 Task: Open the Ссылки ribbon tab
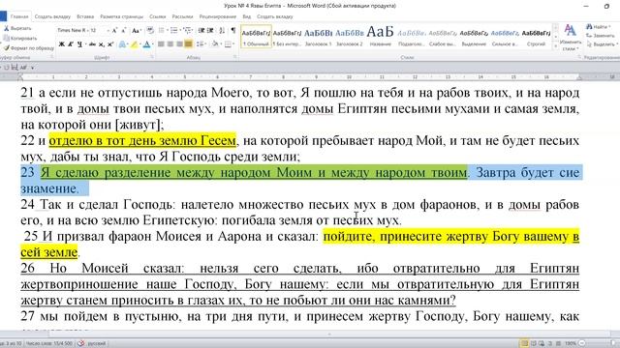pyautogui.click(x=157, y=16)
